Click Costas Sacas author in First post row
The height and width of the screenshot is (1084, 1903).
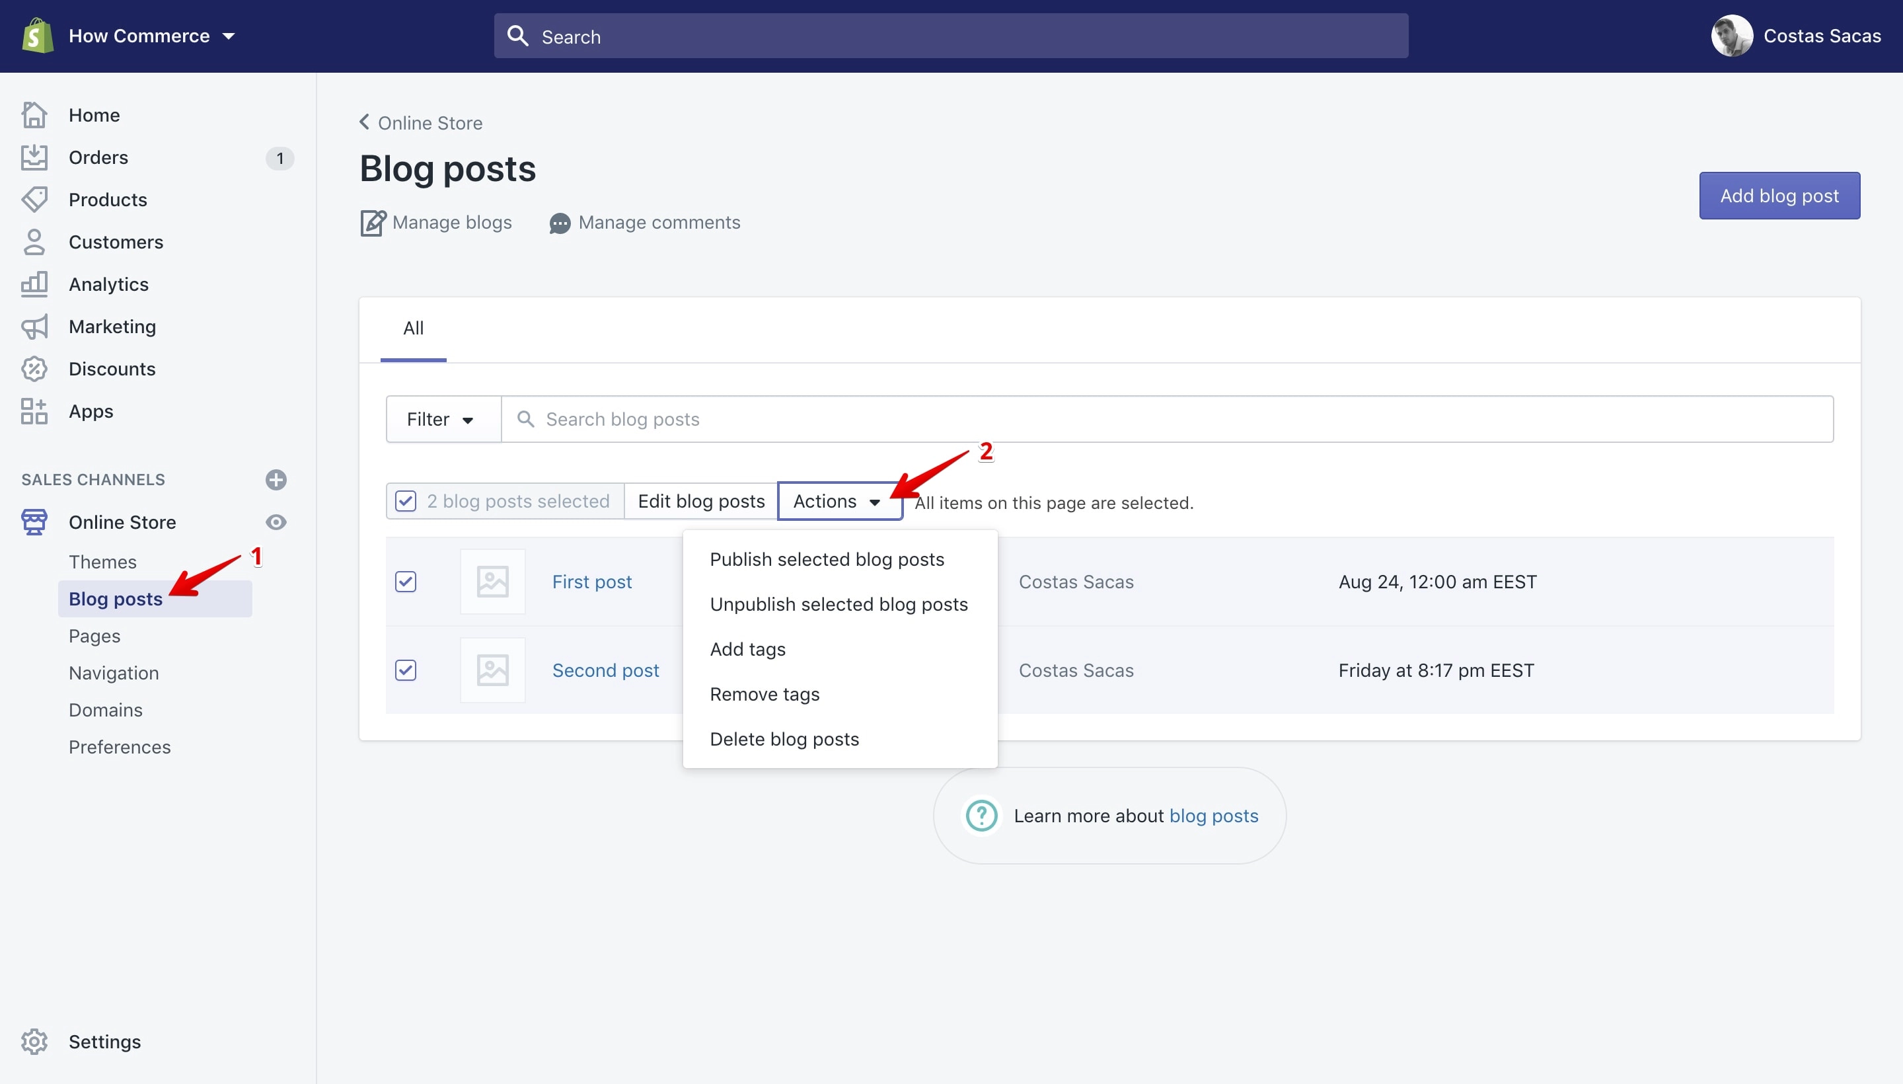point(1076,582)
